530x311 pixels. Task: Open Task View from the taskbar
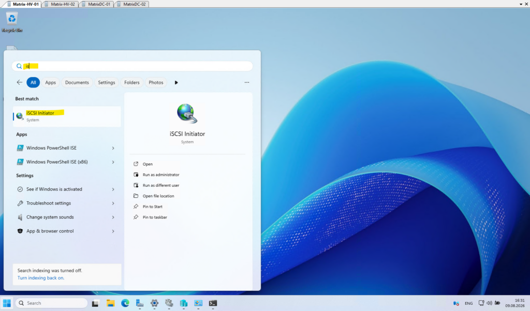click(95, 303)
